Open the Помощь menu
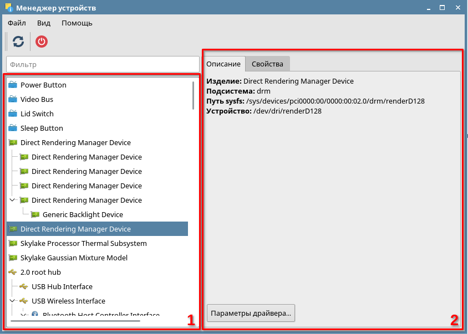 [77, 23]
